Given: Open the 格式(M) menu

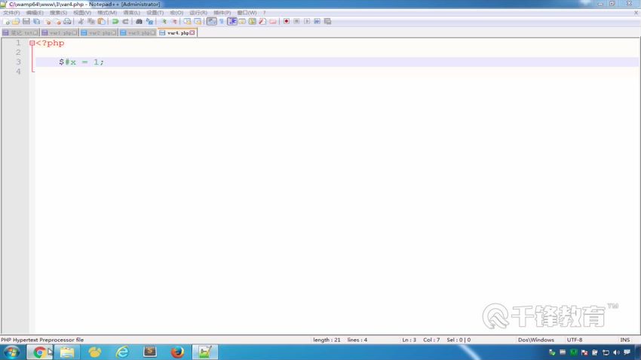Looking at the screenshot, I should [107, 13].
